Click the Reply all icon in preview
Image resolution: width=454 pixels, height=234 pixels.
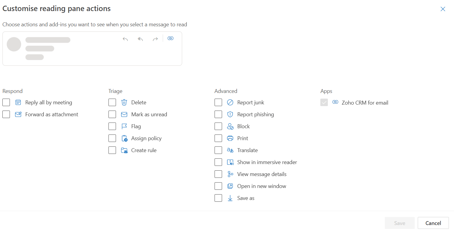coord(140,39)
